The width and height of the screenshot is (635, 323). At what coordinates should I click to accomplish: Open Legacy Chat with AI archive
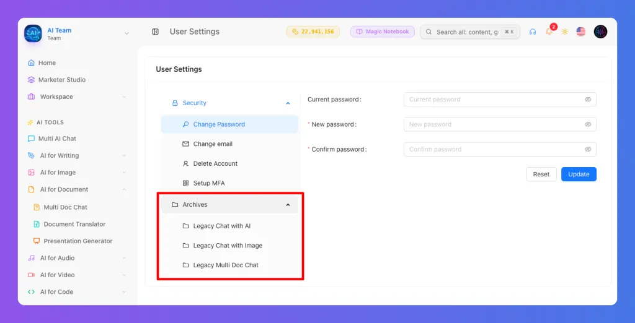229,226
